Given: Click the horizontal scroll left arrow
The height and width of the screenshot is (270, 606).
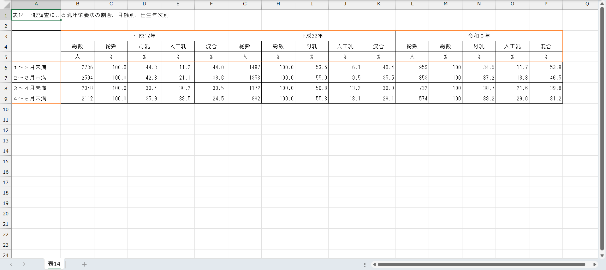Looking at the screenshot, I should click(374, 265).
